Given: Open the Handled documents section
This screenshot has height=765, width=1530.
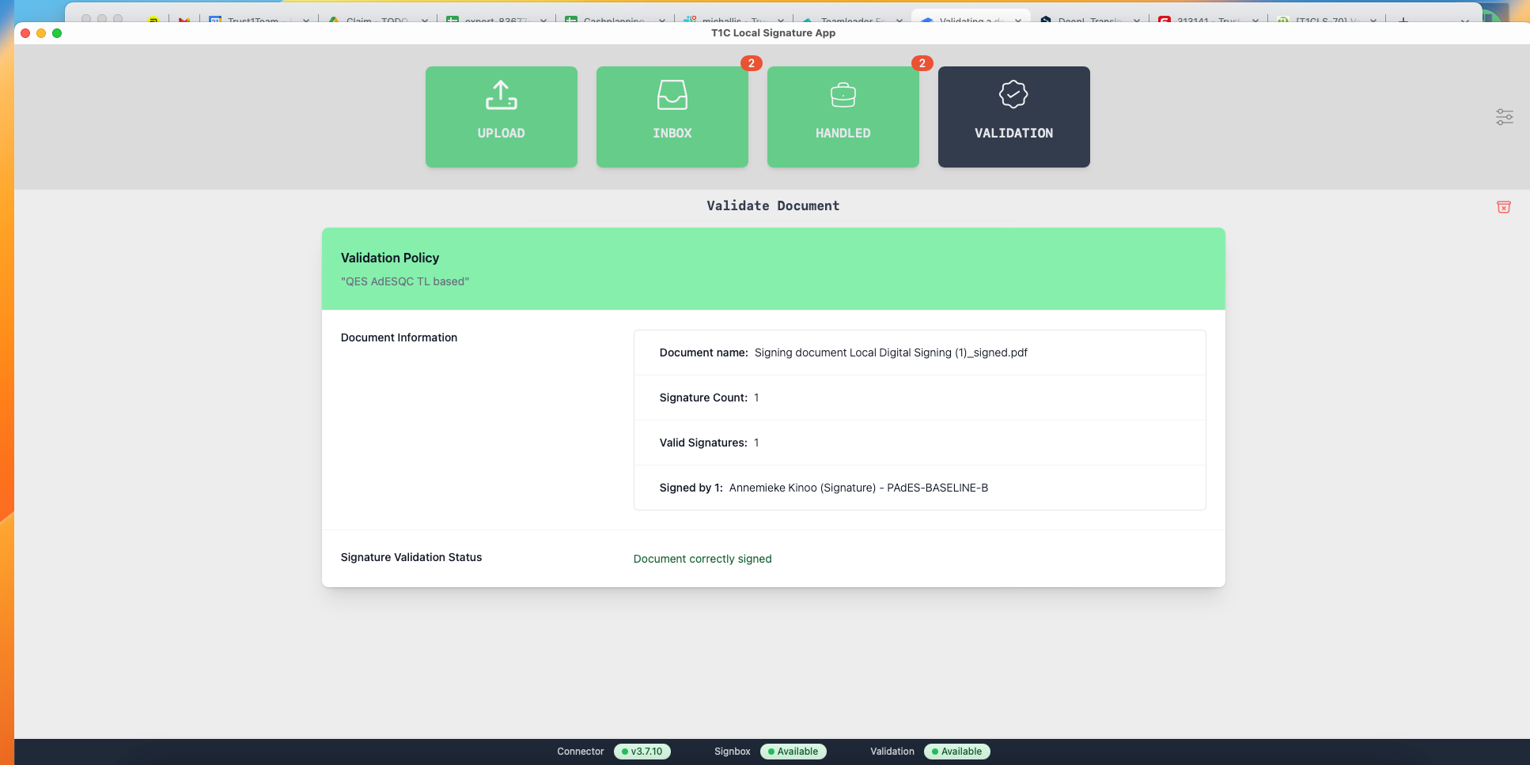Looking at the screenshot, I should [843, 116].
